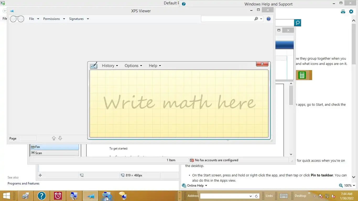Open the clock showing 7:44 AM
358x201 pixels.
click(x=346, y=196)
